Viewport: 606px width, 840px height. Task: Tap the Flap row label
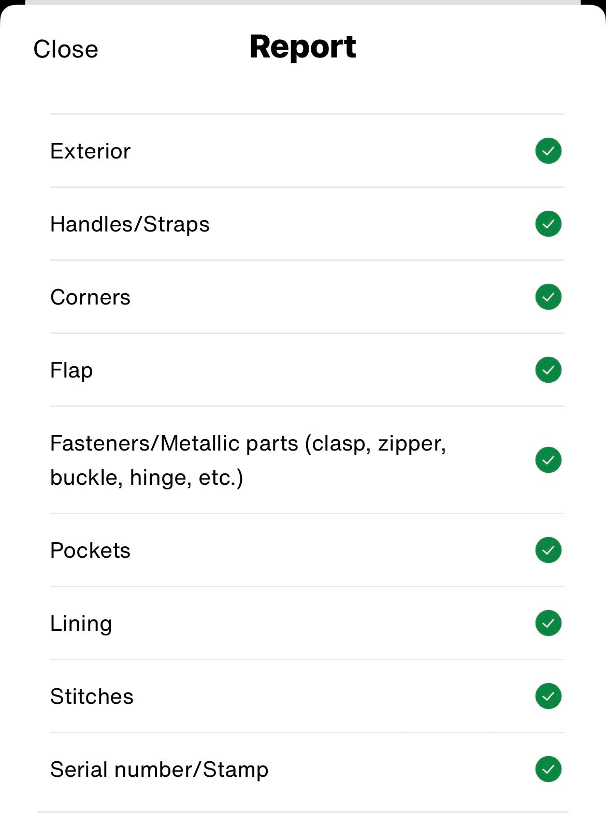[71, 370]
